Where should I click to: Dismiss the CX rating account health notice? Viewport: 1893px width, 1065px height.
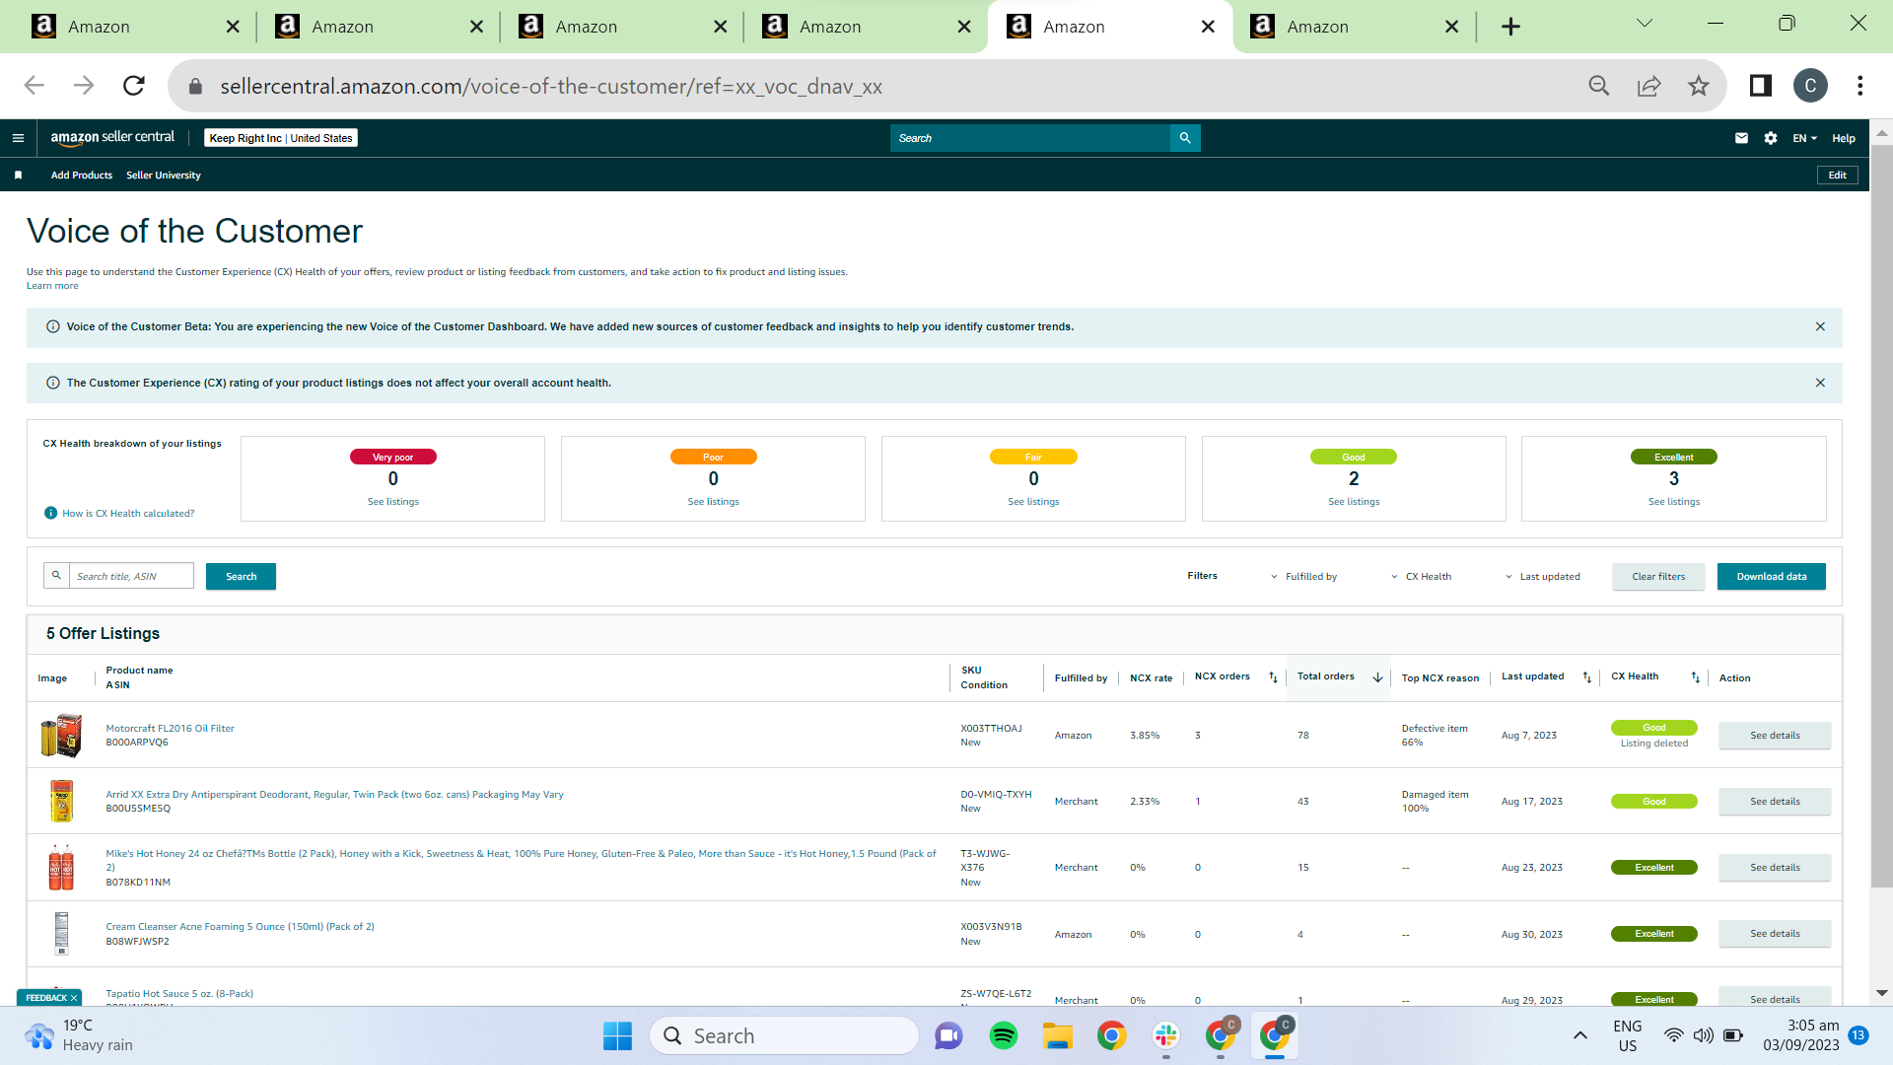(x=1820, y=383)
